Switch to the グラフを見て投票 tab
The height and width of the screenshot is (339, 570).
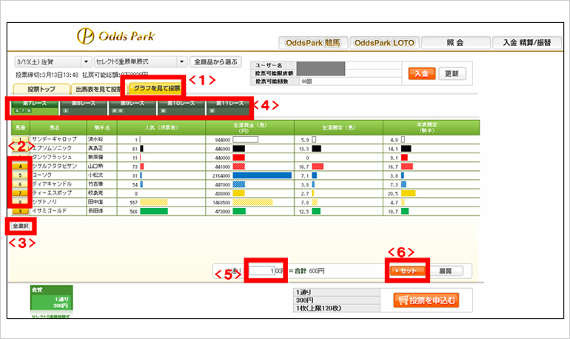[x=156, y=88]
